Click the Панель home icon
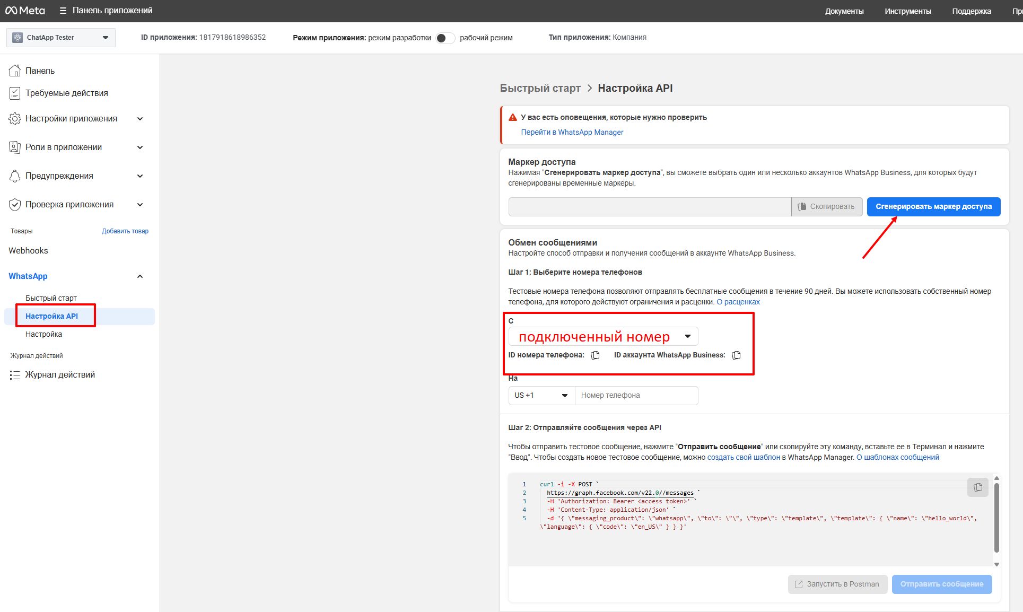This screenshot has width=1023, height=612. click(x=15, y=71)
